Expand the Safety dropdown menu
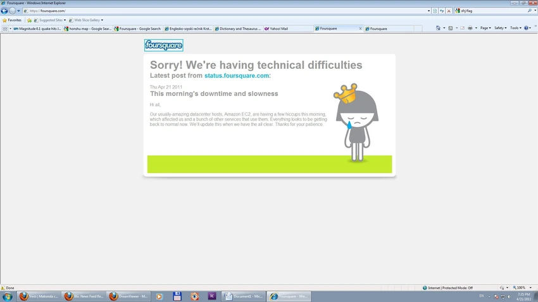This screenshot has height=302, width=538. [x=500, y=28]
